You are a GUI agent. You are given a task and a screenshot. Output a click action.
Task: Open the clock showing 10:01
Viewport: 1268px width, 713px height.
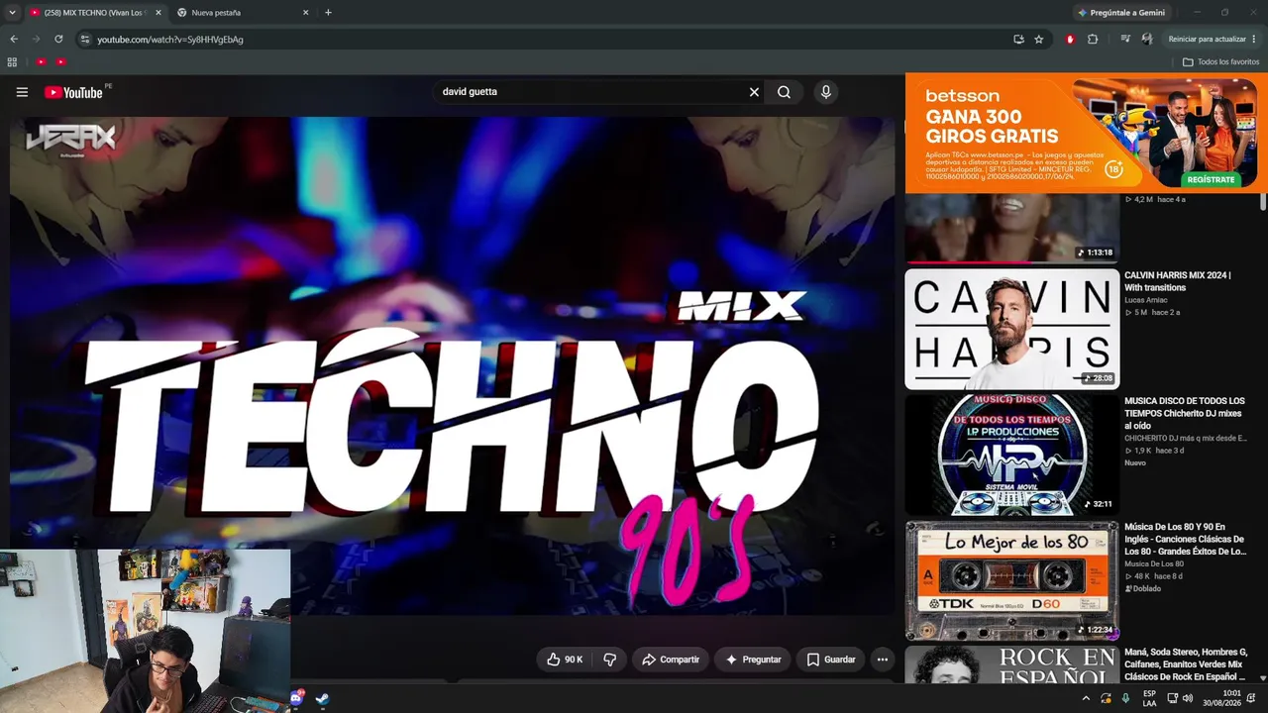pyautogui.click(x=1221, y=698)
